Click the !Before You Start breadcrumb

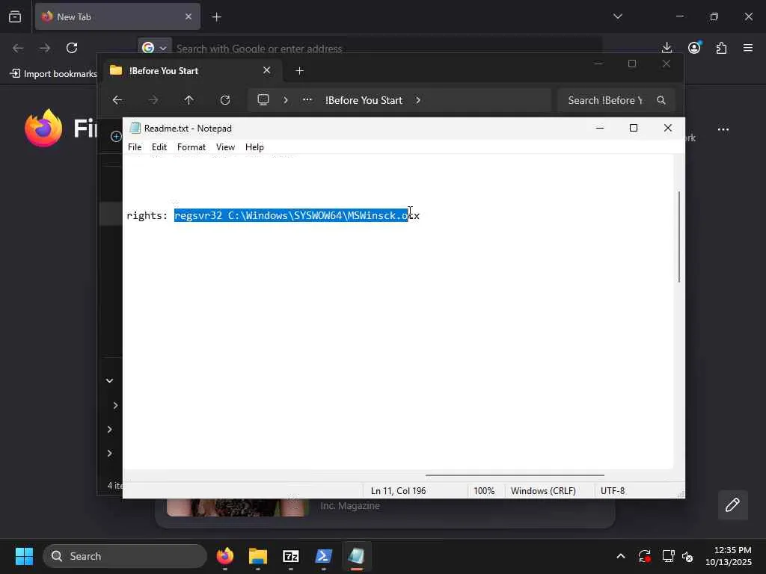point(364,100)
